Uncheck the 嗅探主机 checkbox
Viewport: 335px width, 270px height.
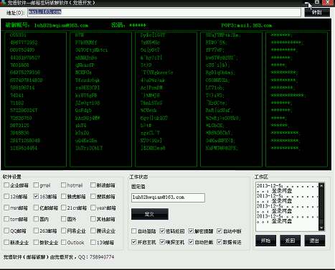click(162, 242)
